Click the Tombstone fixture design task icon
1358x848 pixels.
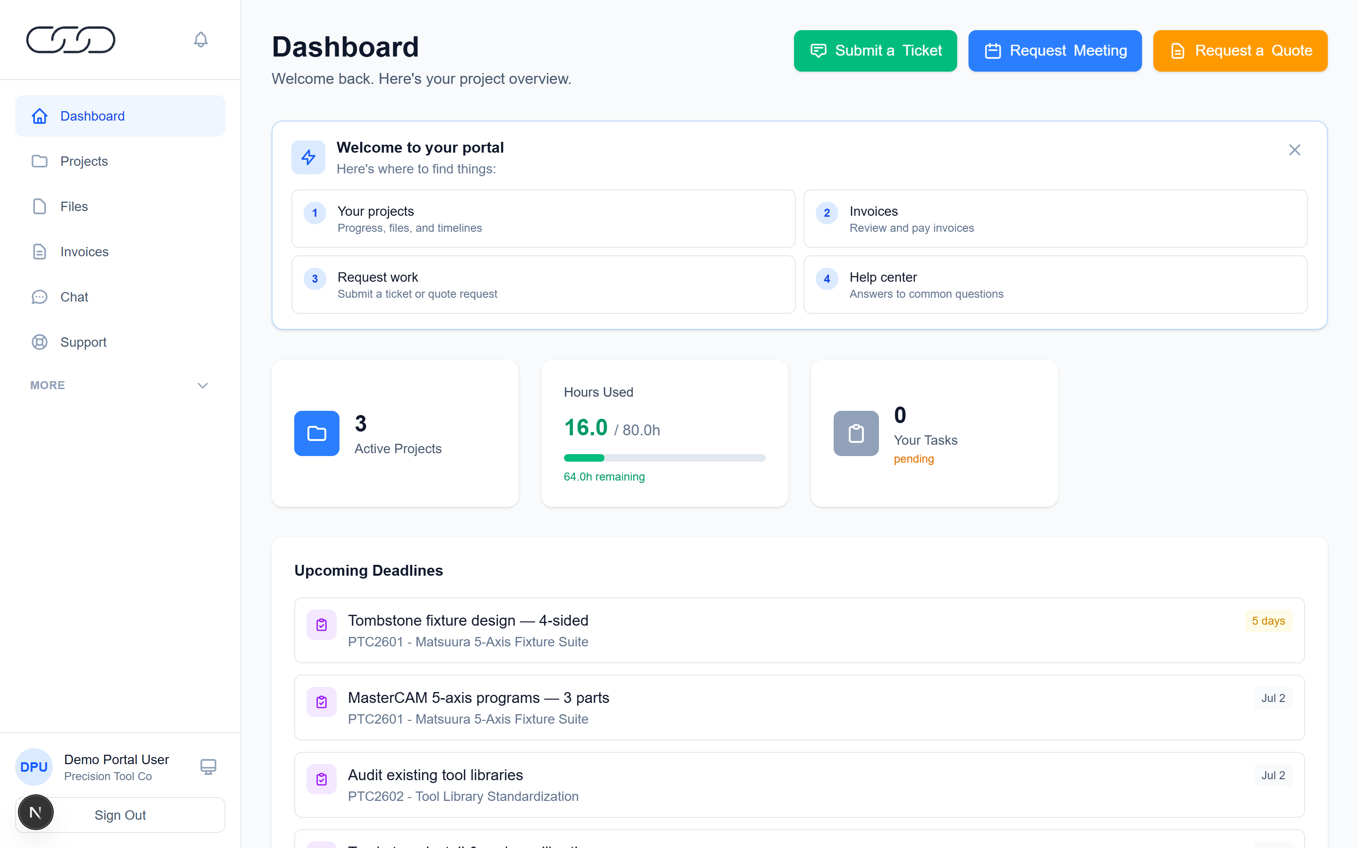click(x=322, y=624)
